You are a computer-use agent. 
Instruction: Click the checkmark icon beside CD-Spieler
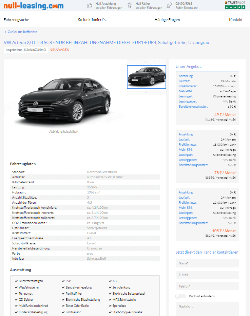point(16,300)
